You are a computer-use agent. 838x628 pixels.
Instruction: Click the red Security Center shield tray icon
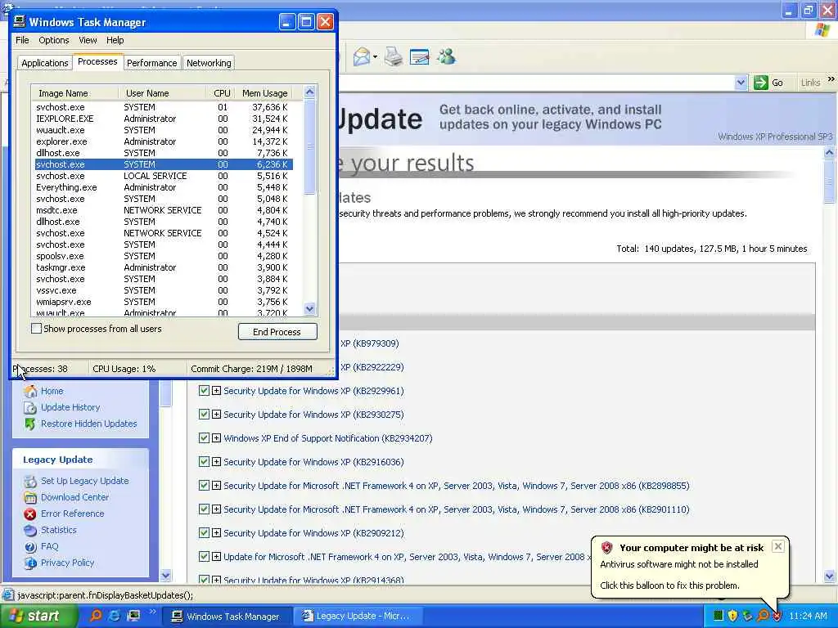[777, 616]
